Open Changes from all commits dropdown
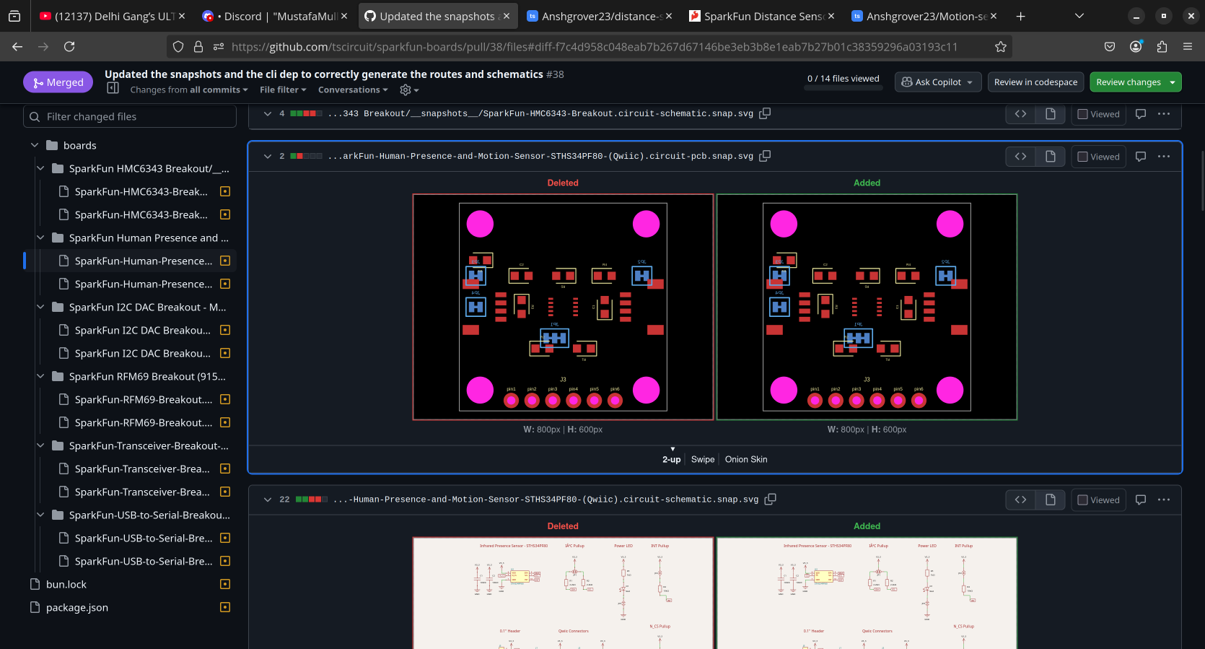This screenshot has height=649, width=1205. click(x=189, y=90)
